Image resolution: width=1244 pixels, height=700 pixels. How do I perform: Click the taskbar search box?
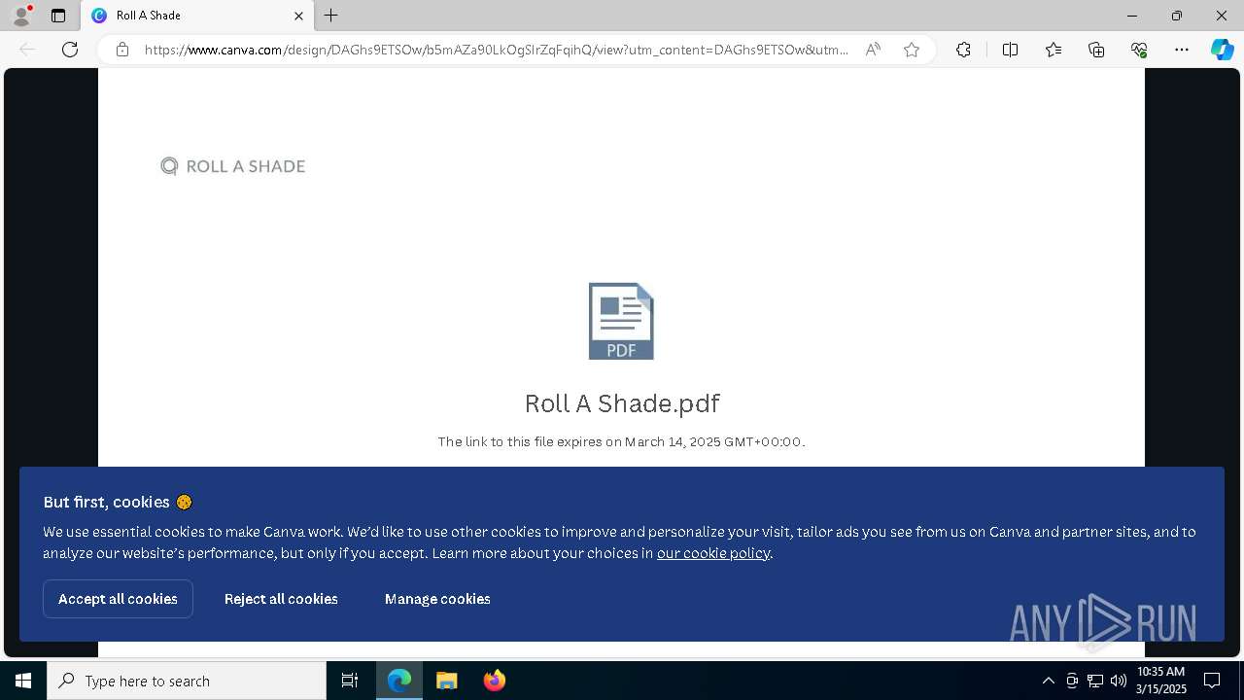pyautogui.click(x=187, y=681)
